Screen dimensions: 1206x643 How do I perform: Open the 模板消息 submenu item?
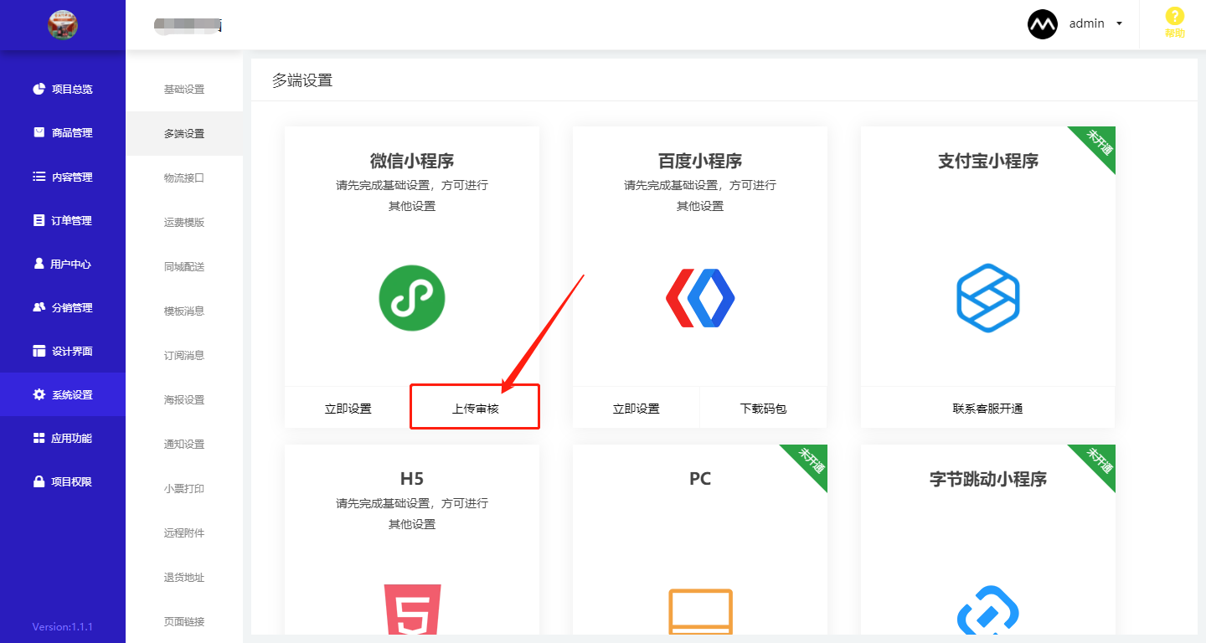pyautogui.click(x=184, y=311)
